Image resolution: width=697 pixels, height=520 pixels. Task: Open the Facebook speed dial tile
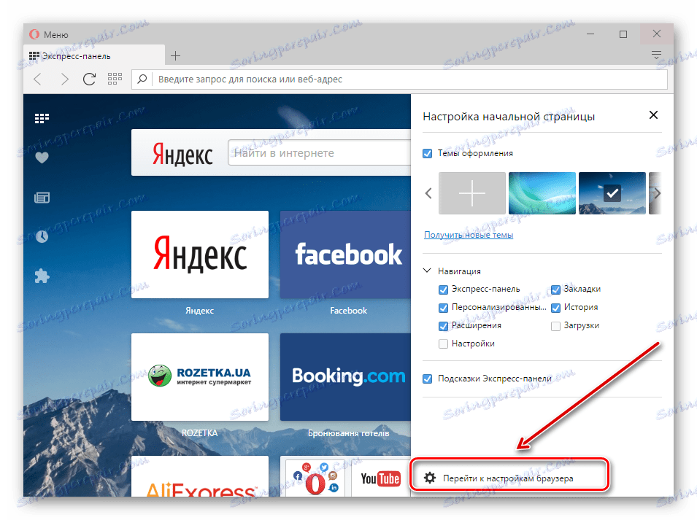coord(346,255)
